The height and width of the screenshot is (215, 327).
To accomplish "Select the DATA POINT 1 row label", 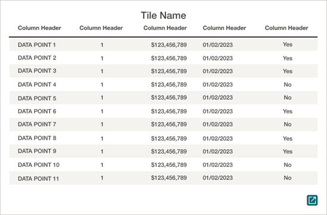I will click(37, 45).
